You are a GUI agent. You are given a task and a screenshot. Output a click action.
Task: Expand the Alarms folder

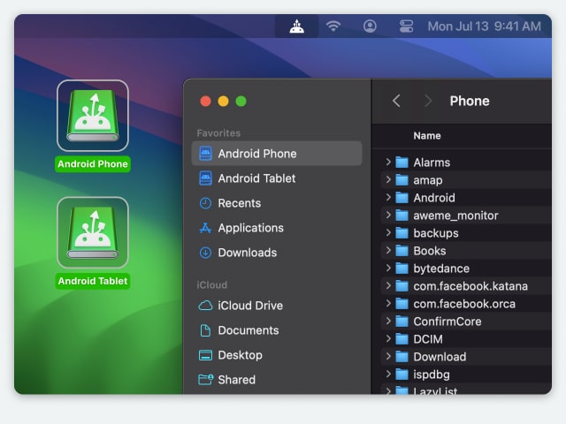pyautogui.click(x=388, y=162)
